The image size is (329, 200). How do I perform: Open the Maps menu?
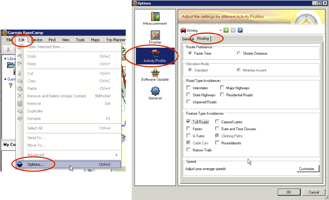95,40
